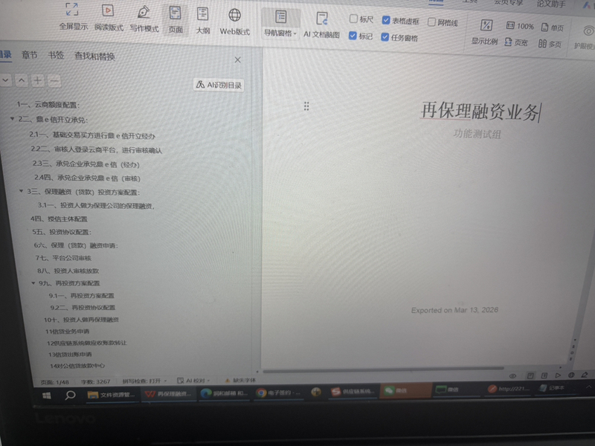Screen dimensions: 595x446
Task: Click the down chevron in the outline toolbar
Action: [5, 80]
